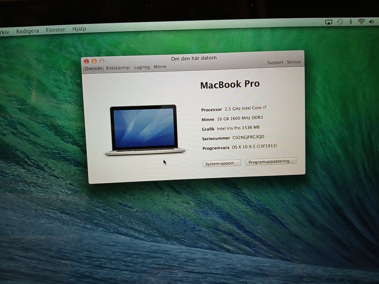
Task: Click the Support link
Action: click(x=275, y=62)
